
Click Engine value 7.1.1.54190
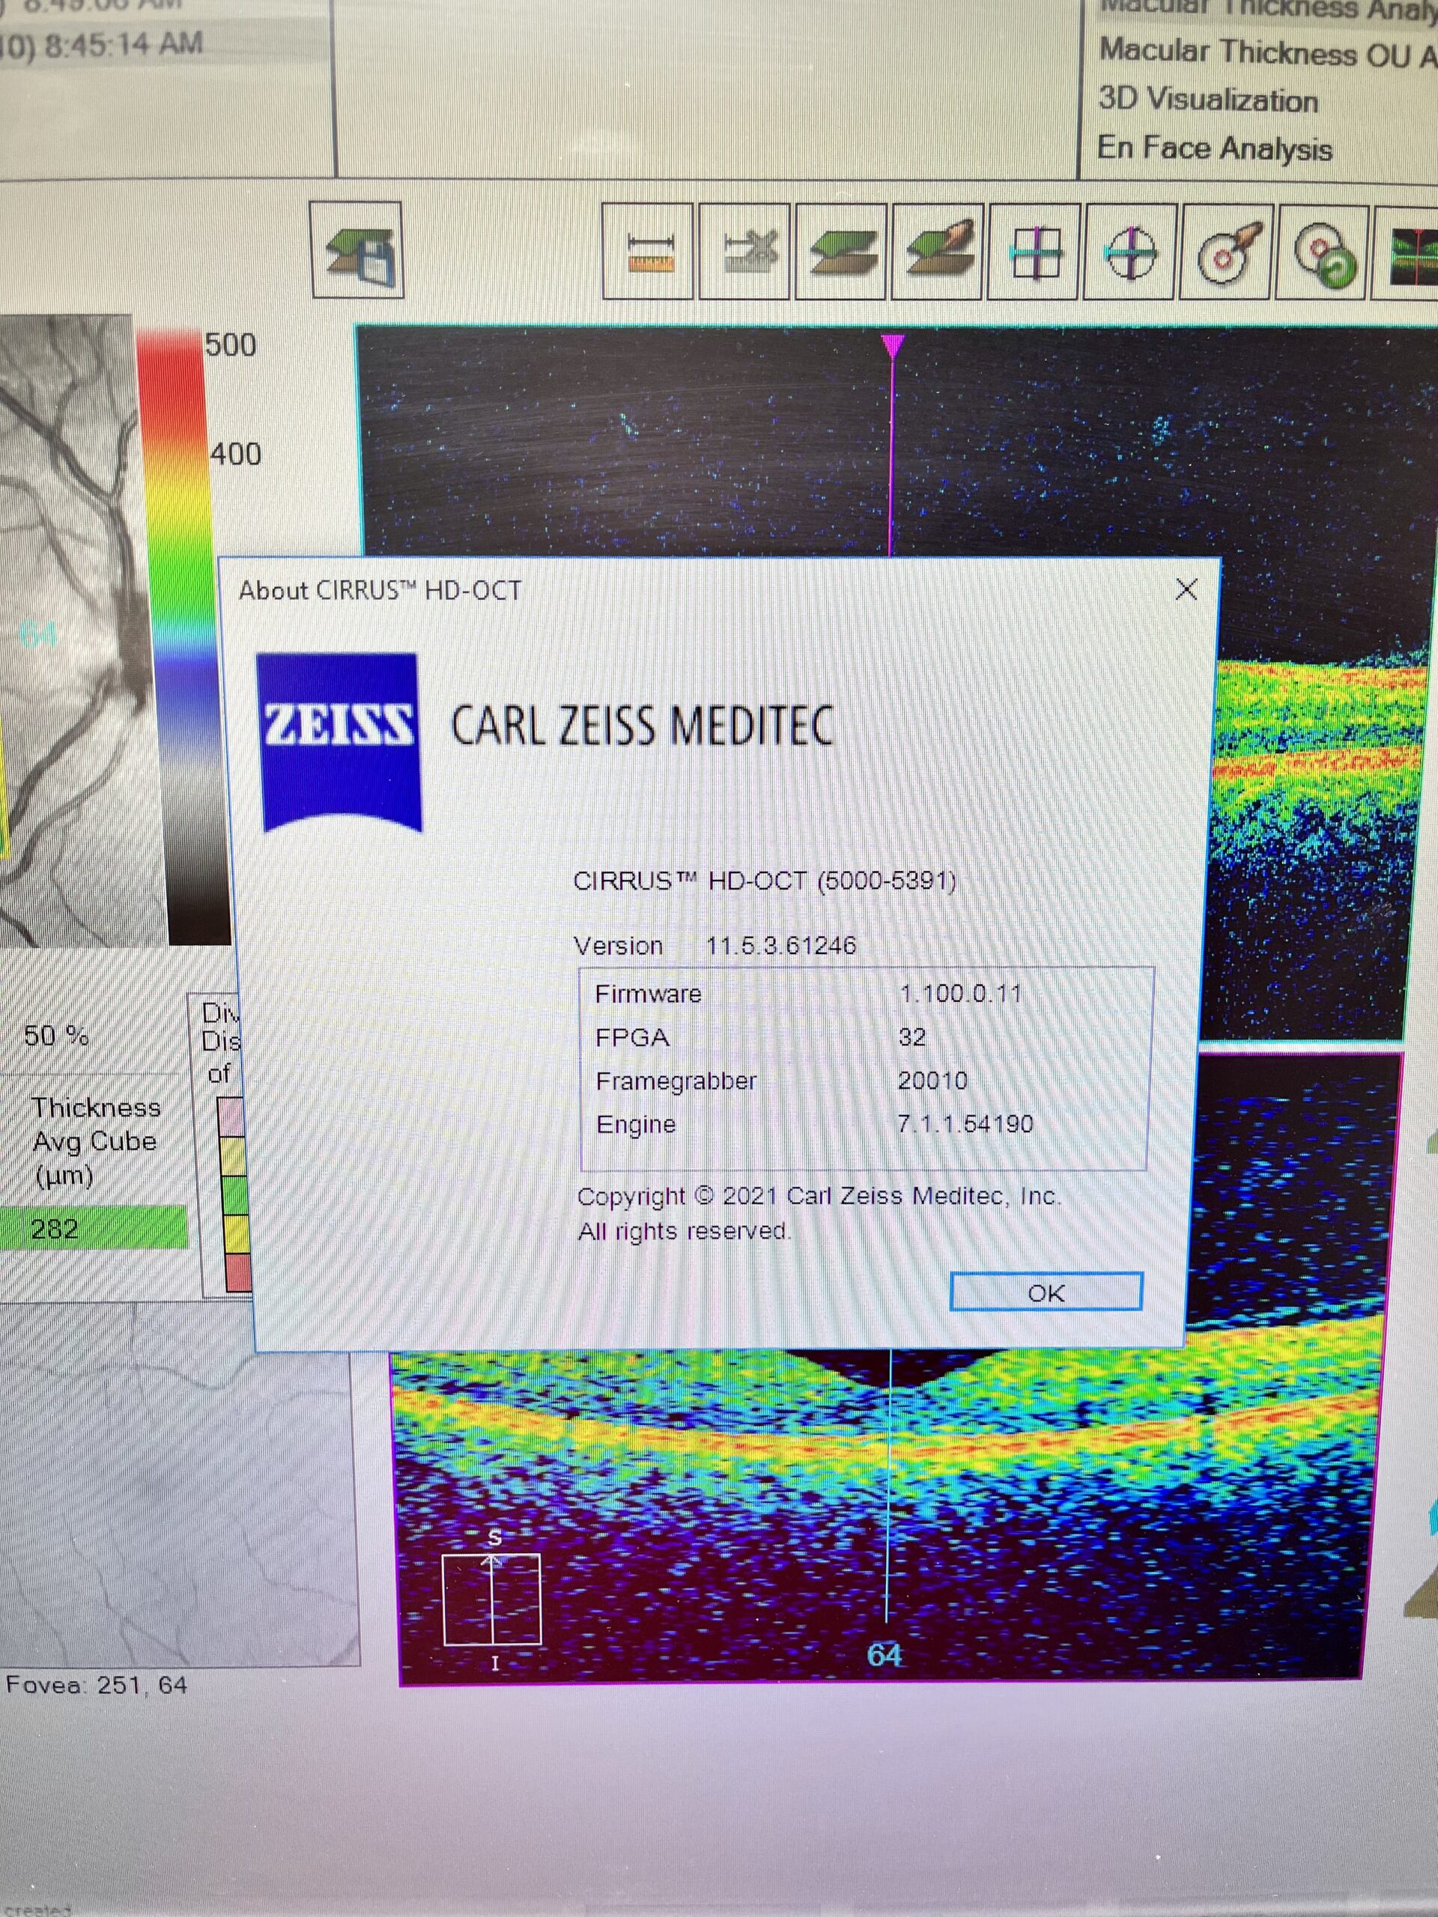pyautogui.click(x=965, y=1124)
